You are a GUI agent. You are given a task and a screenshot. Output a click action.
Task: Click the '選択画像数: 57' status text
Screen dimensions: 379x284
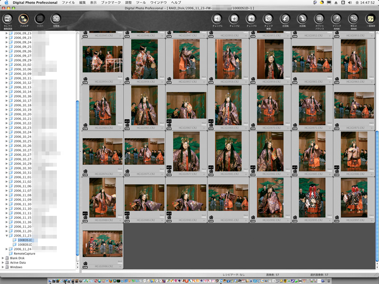point(319,275)
